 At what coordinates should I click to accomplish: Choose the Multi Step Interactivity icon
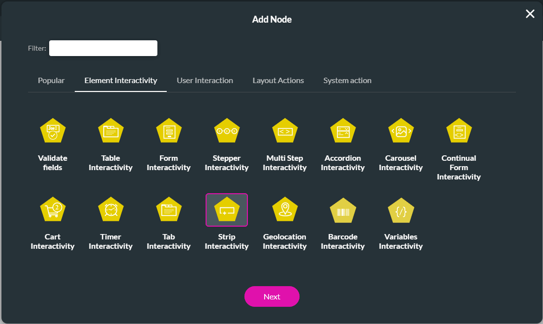pos(285,132)
